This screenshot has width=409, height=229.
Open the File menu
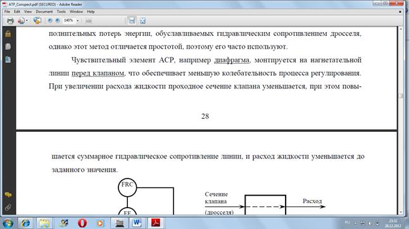click(x=7, y=12)
